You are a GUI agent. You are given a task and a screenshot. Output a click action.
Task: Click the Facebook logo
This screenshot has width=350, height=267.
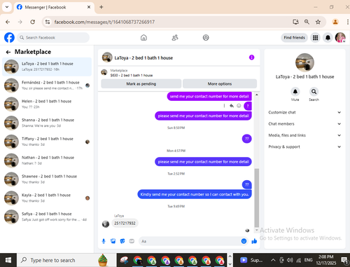(x=9, y=37)
